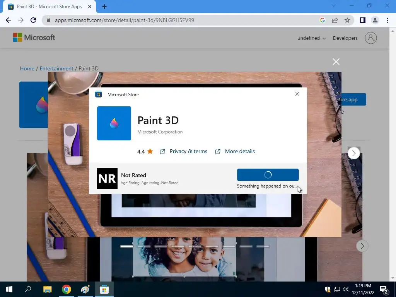This screenshot has width=396, height=297.
Task: Close the Microsoft Store dialog
Action: (297, 94)
